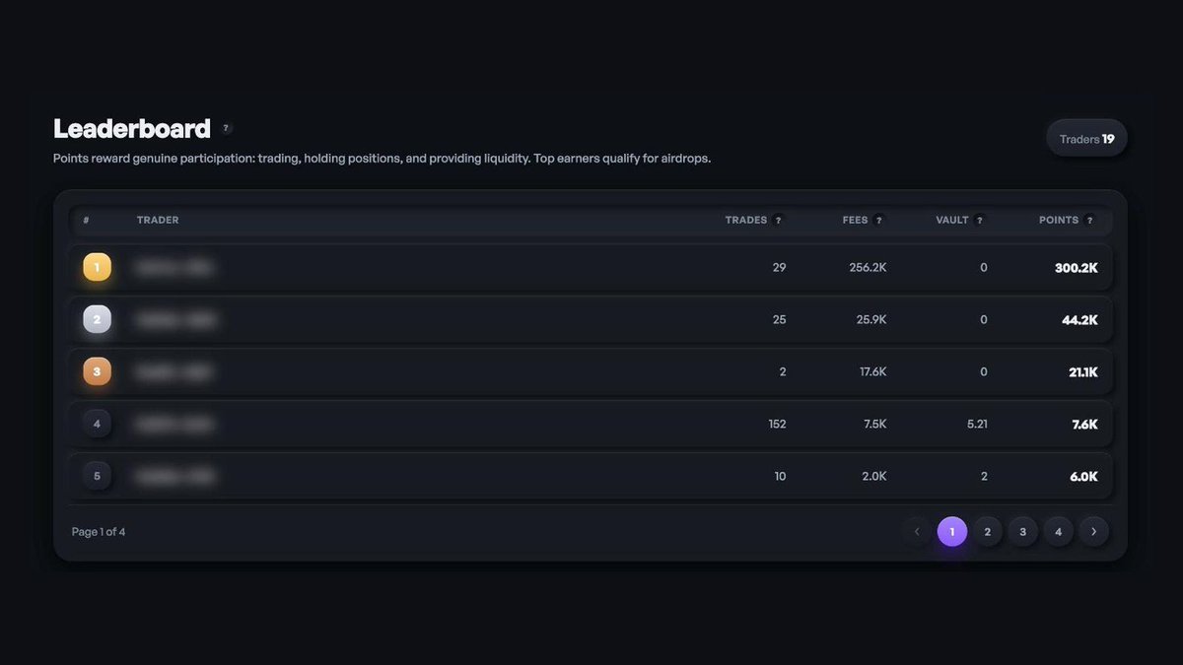The width and height of the screenshot is (1183, 665).
Task: Jump to page 4 of leaderboard
Action: click(x=1059, y=532)
